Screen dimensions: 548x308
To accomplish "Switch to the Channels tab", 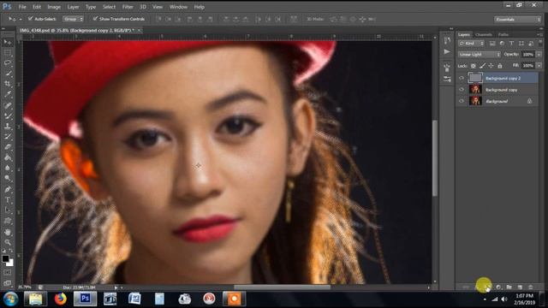I will point(484,34).
